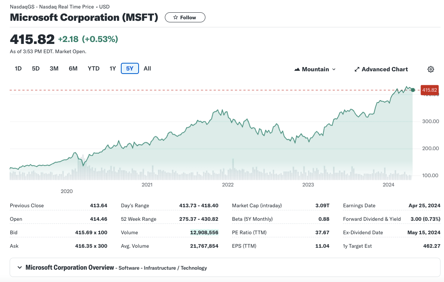Click the PE Ratio value 37.67
This screenshot has height=282, width=444.
tap(322, 233)
